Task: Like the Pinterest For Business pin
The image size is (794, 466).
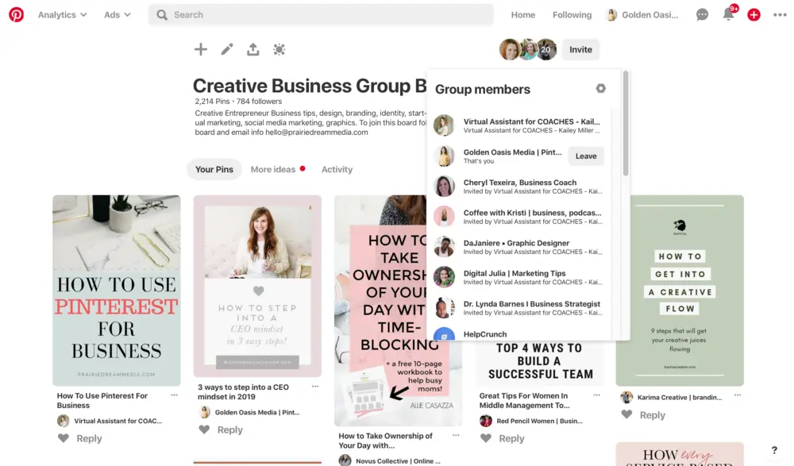Action: click(x=64, y=438)
